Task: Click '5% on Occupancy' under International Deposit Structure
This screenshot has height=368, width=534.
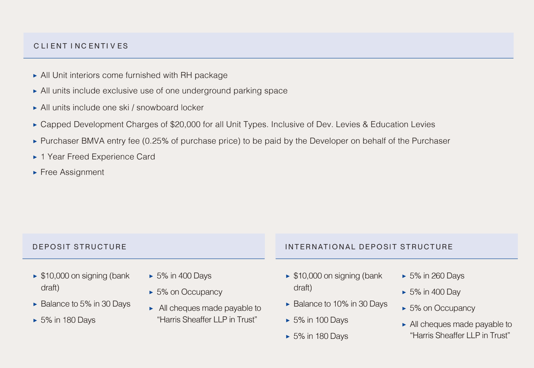Action: (442, 308)
